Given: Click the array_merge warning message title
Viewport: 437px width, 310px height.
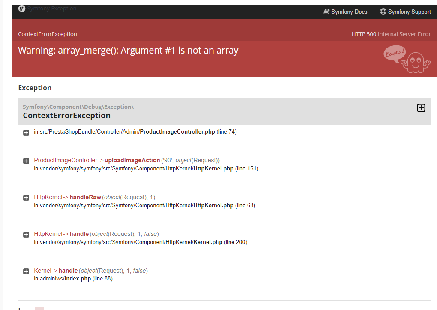Looking at the screenshot, I should 128,51.
